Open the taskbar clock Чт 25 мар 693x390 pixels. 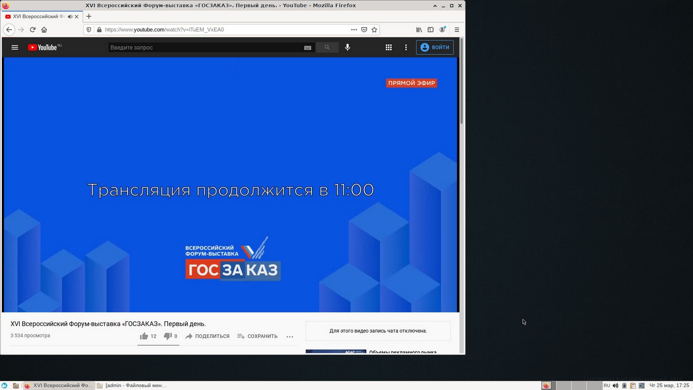669,385
